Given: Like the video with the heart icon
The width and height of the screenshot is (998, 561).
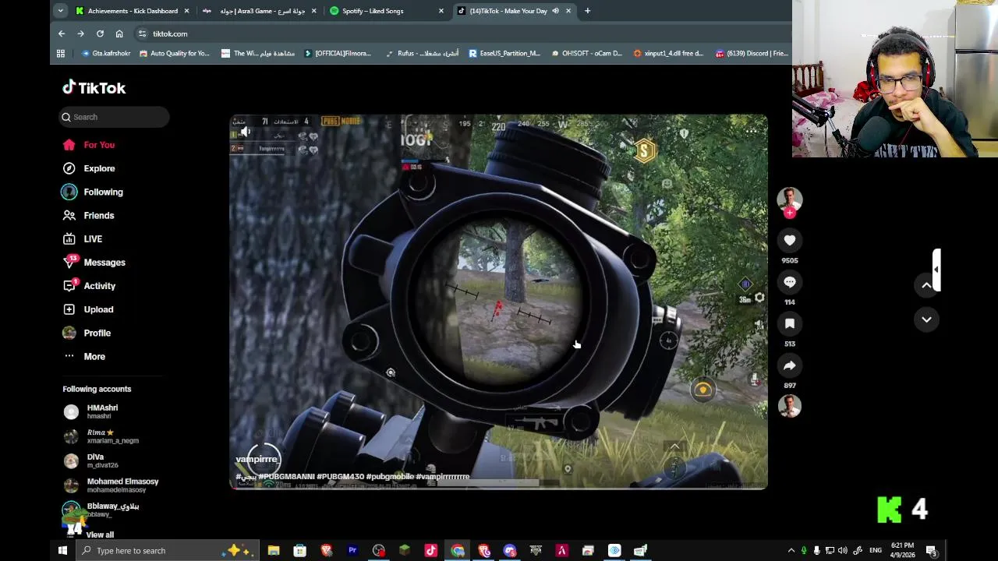Looking at the screenshot, I should tap(790, 241).
